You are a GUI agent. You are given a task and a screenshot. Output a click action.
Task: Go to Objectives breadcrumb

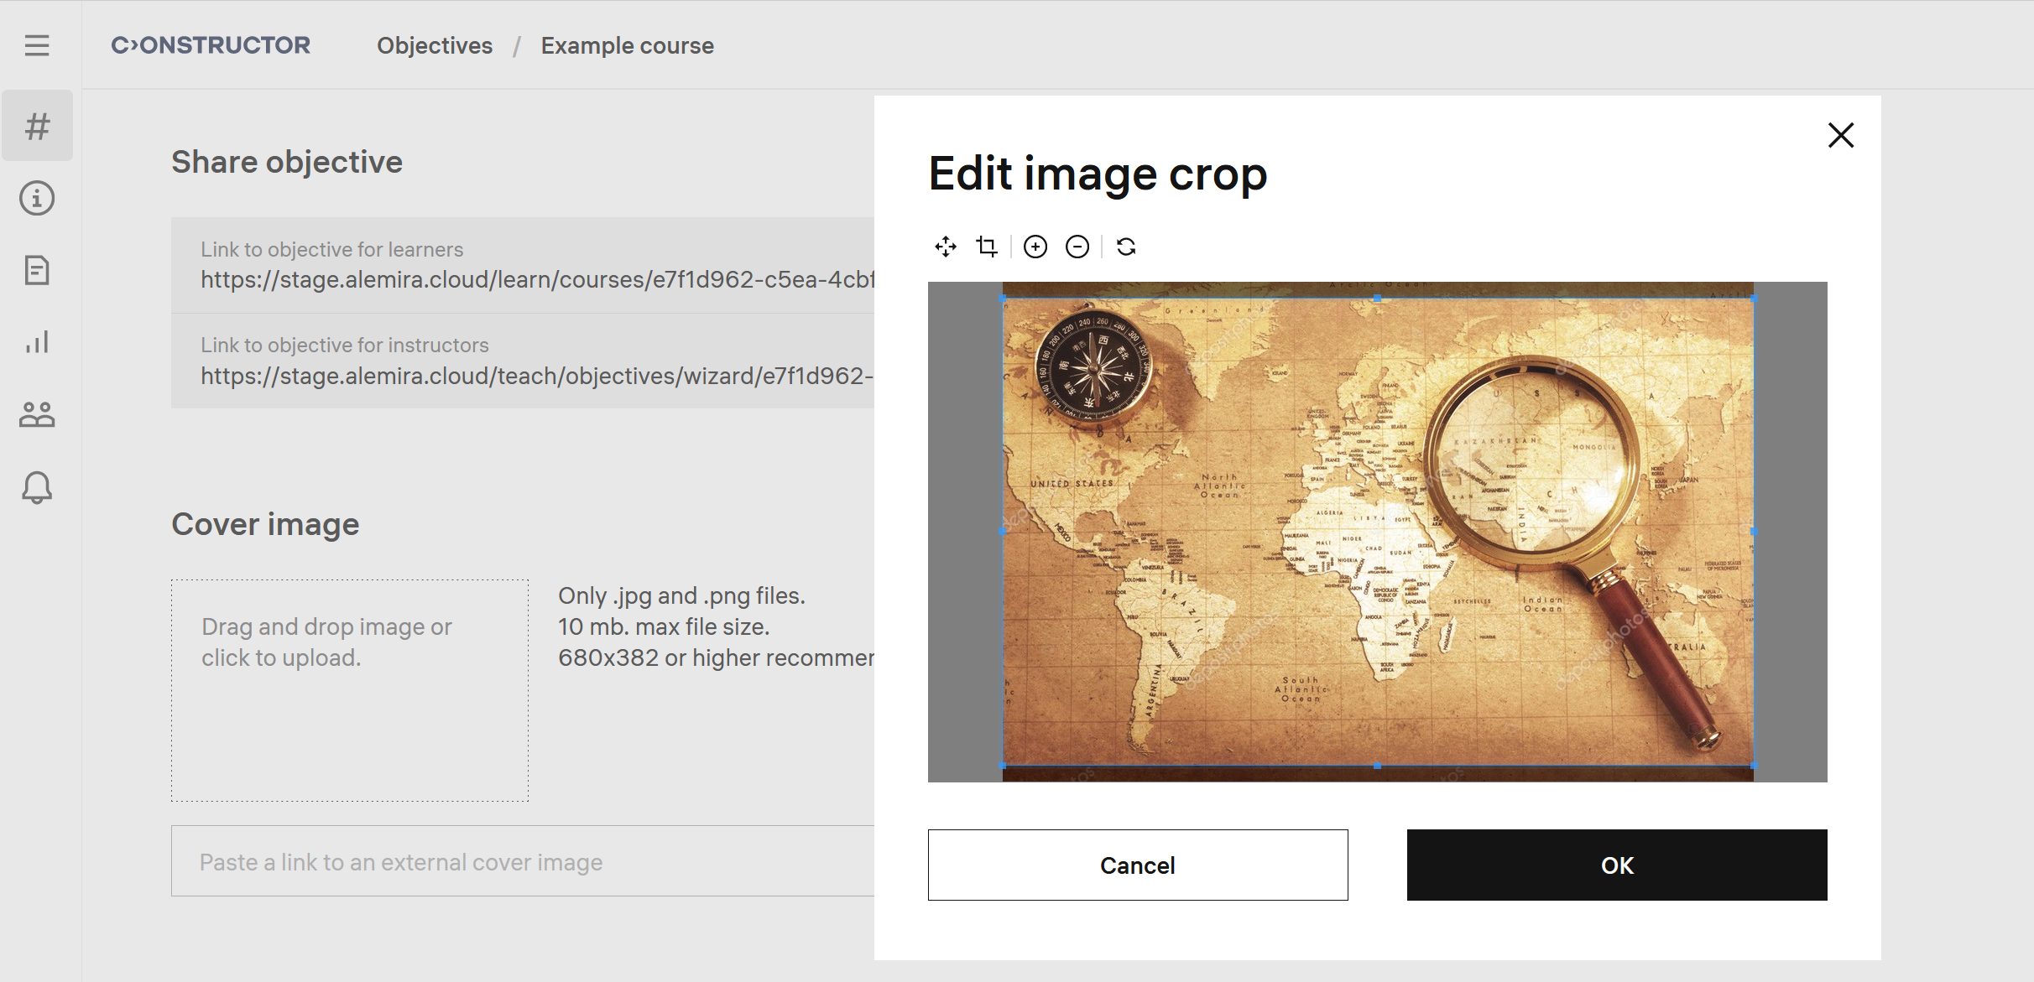434,45
